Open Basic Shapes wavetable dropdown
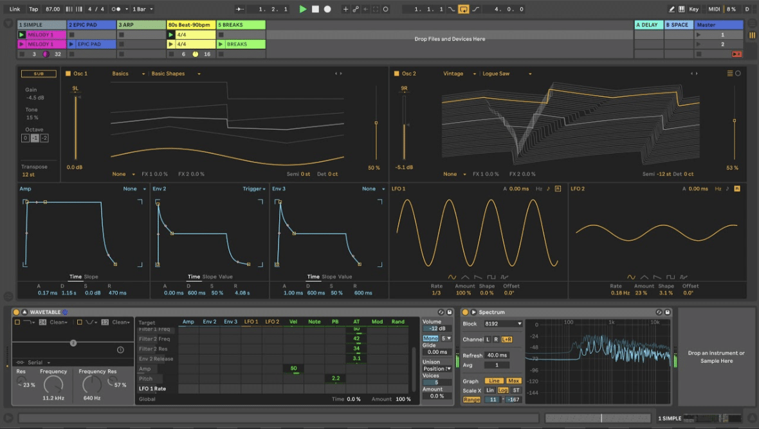 [176, 74]
